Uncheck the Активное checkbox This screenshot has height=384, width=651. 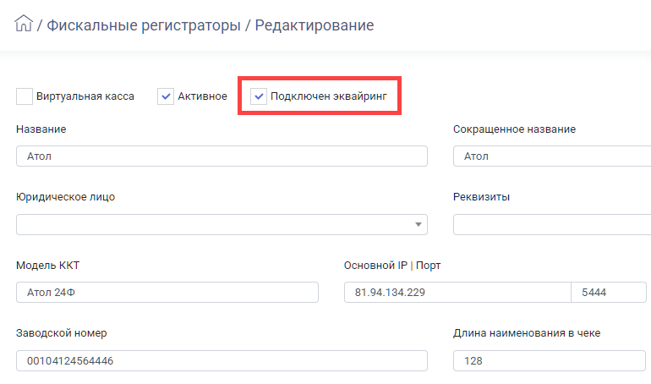(166, 96)
